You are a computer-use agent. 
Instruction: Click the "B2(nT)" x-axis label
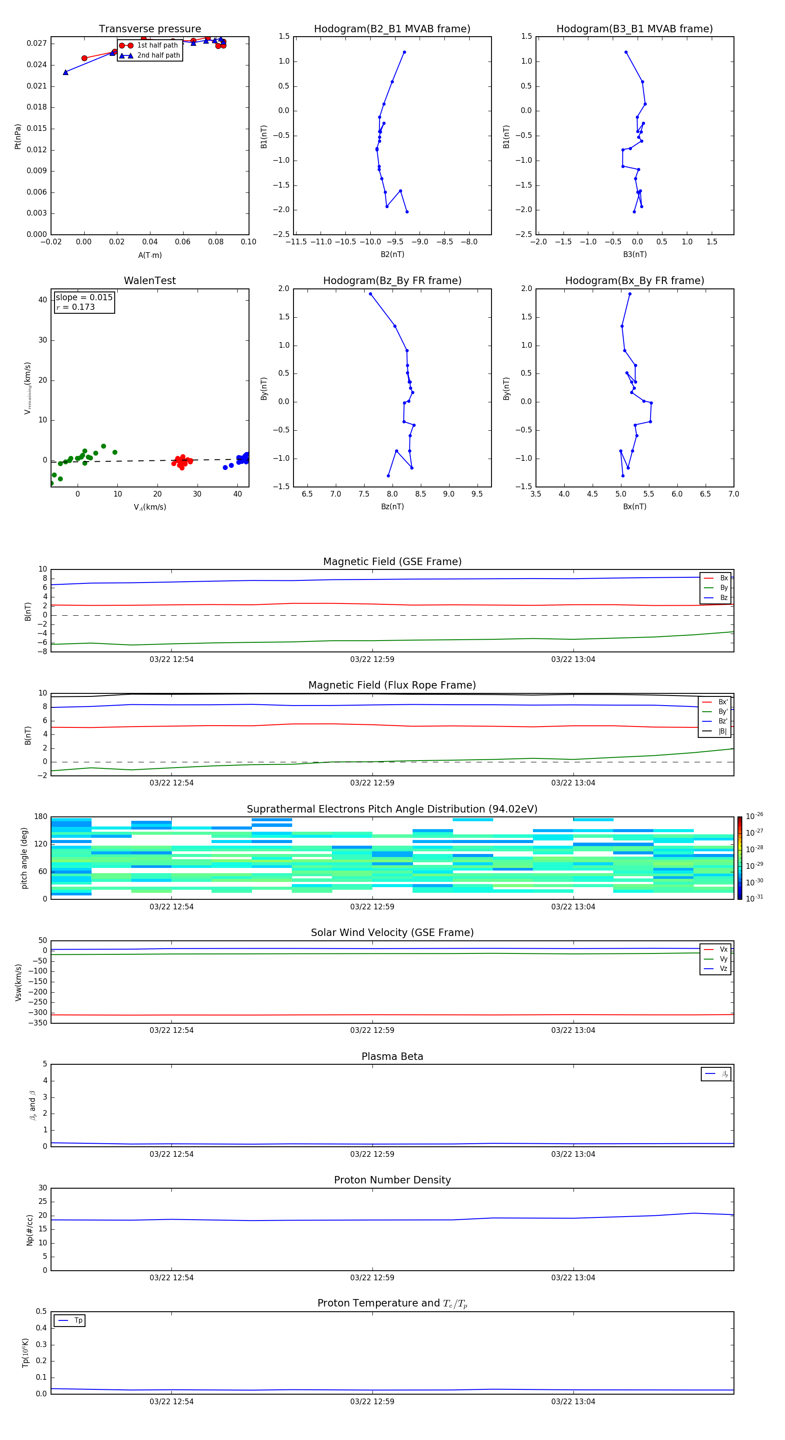[392, 254]
